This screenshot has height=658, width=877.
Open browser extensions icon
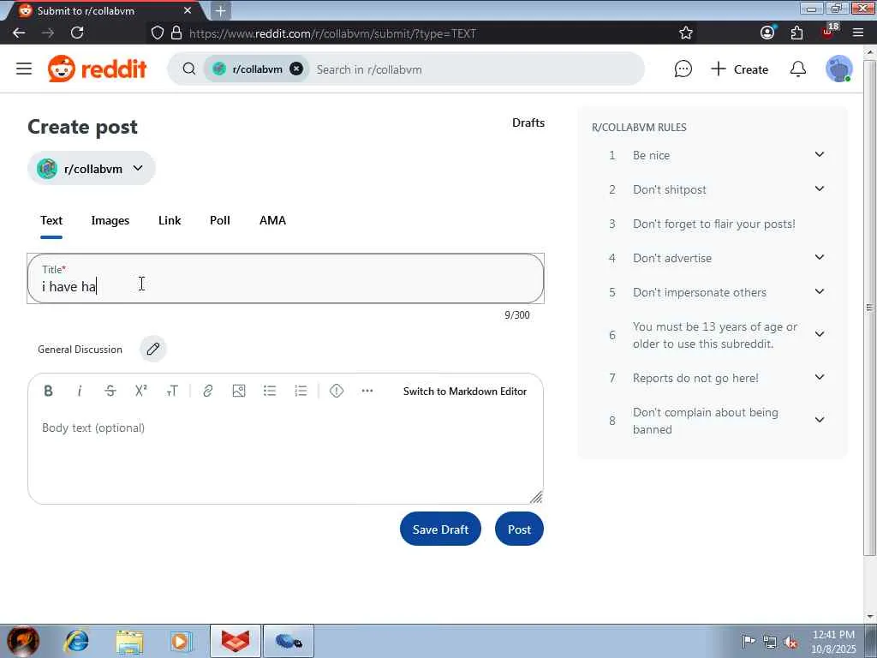tap(796, 33)
